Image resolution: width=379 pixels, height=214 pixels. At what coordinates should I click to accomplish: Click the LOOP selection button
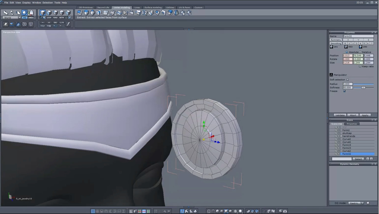(x=49, y=17)
